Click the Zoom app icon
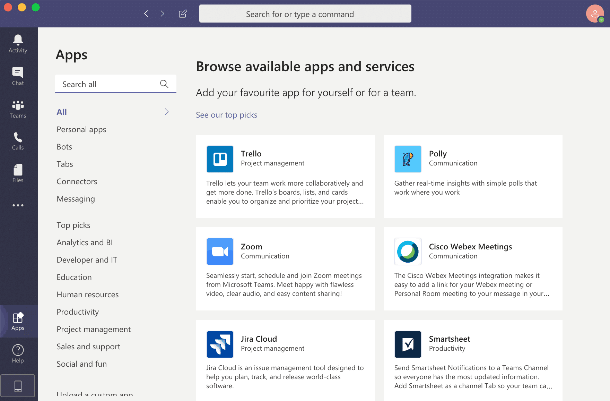Screen dimensions: 610x401 220,251
